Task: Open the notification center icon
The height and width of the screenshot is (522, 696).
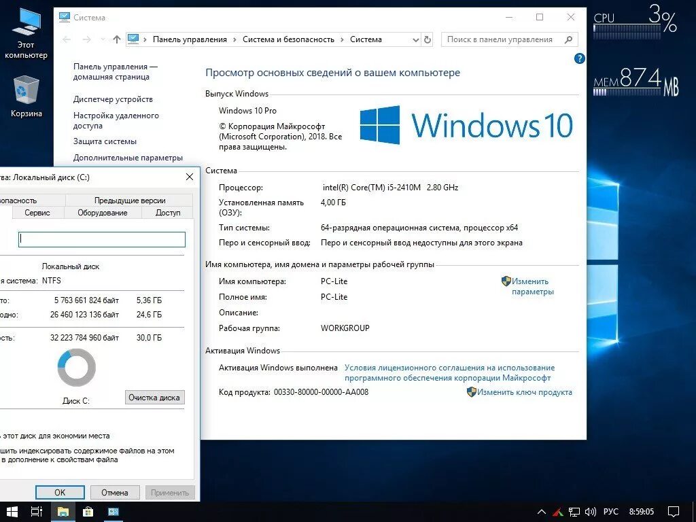Action: coord(674,512)
